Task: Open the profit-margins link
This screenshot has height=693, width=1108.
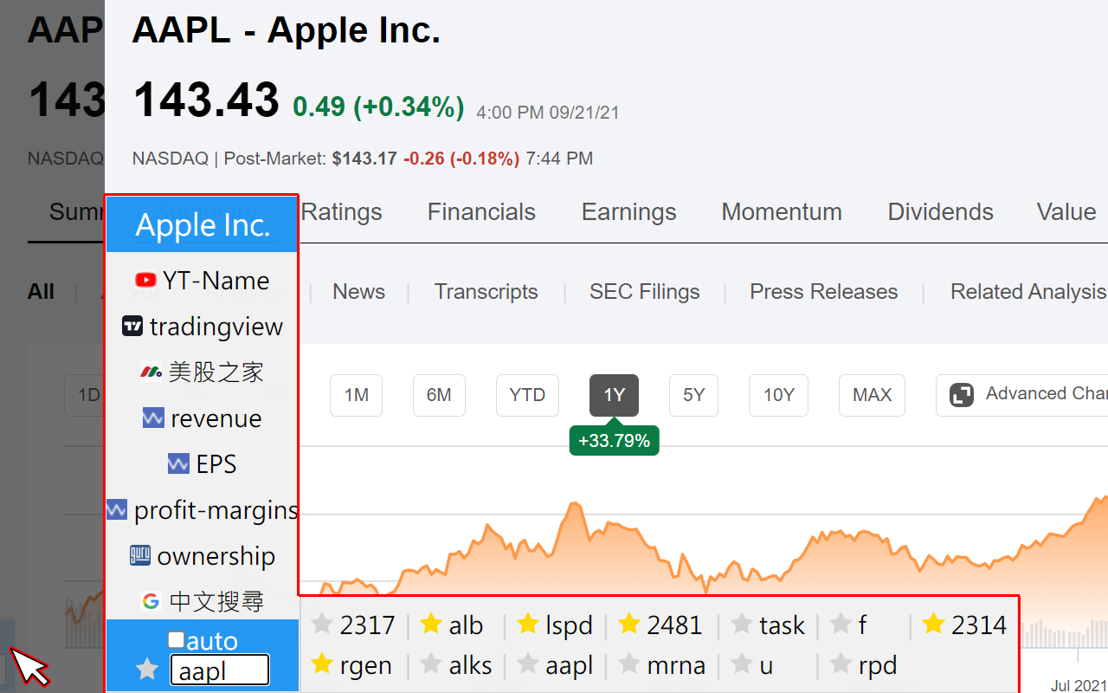Action: 216,510
